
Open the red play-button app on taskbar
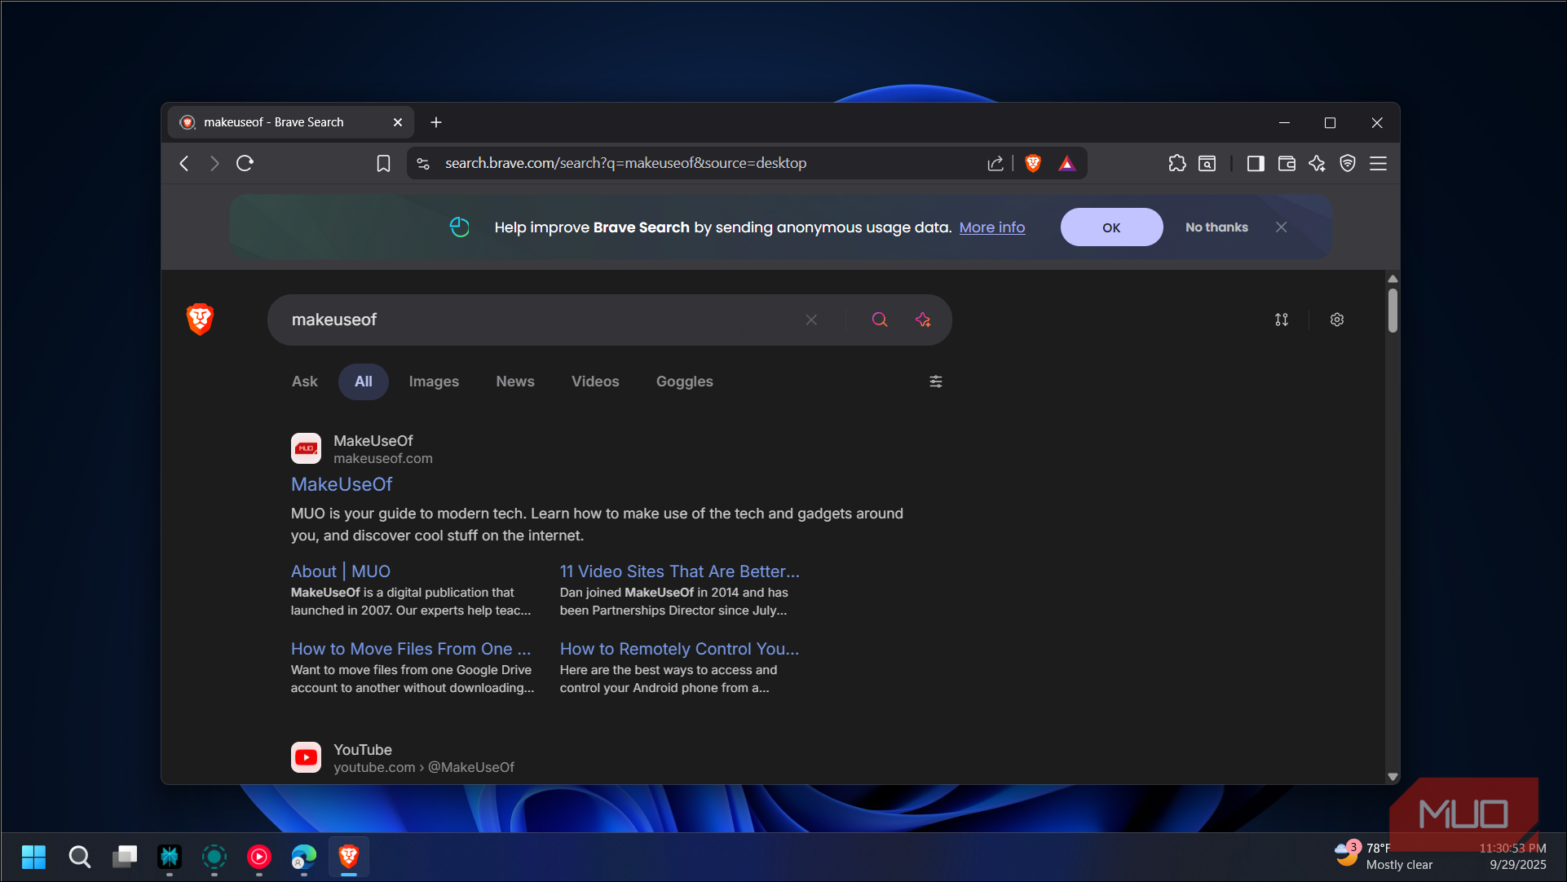click(259, 857)
